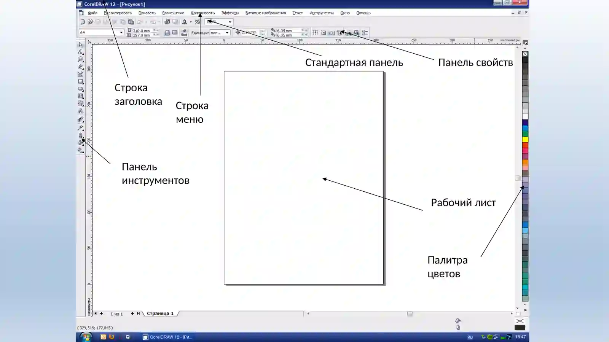Click the horizontal scrollbar thumb
The width and height of the screenshot is (609, 342).
click(x=410, y=314)
